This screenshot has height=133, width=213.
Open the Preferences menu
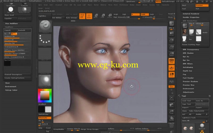point(124,5)
